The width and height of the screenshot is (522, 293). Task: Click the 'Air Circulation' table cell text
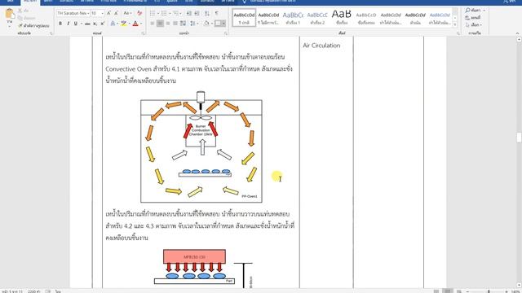click(321, 46)
